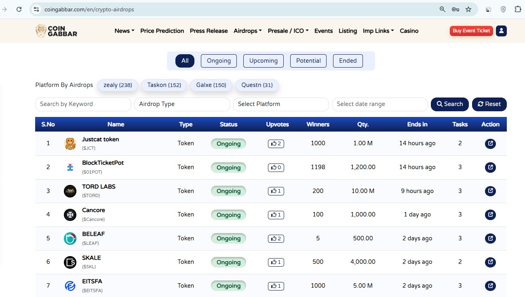Go to the Casino page
This screenshot has height=297, width=525.
409,31
